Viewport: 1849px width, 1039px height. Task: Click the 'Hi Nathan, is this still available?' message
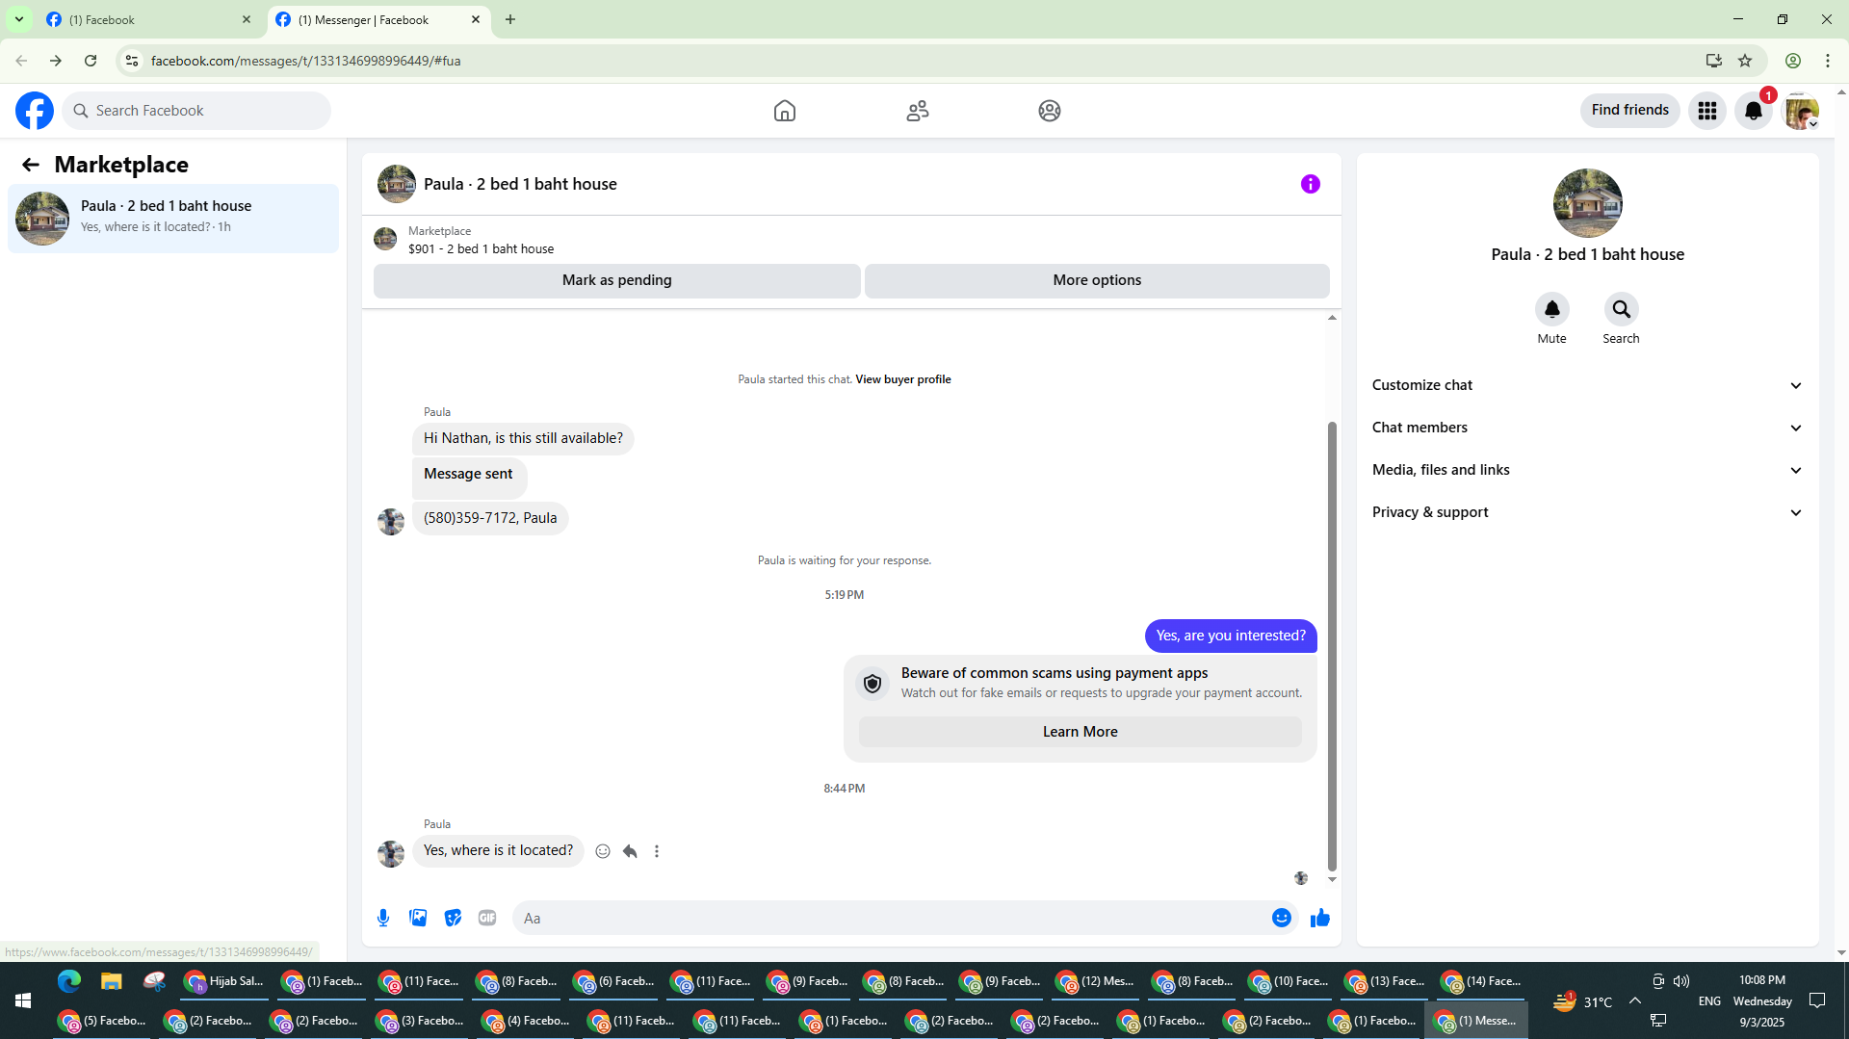(x=523, y=438)
